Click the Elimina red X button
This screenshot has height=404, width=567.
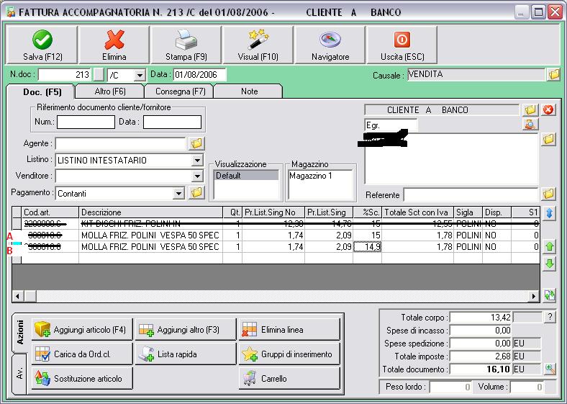(114, 45)
